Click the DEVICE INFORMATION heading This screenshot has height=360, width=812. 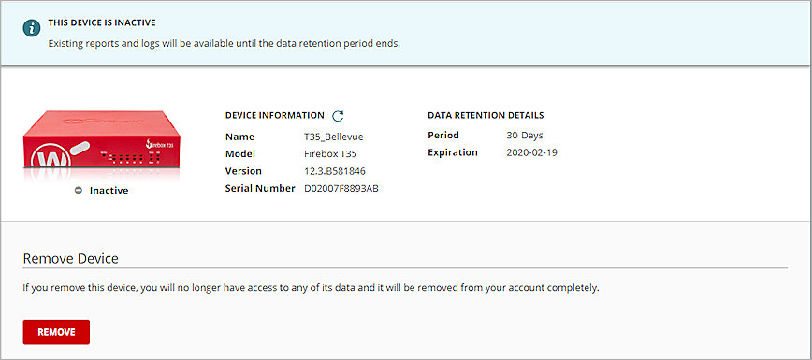click(x=275, y=115)
